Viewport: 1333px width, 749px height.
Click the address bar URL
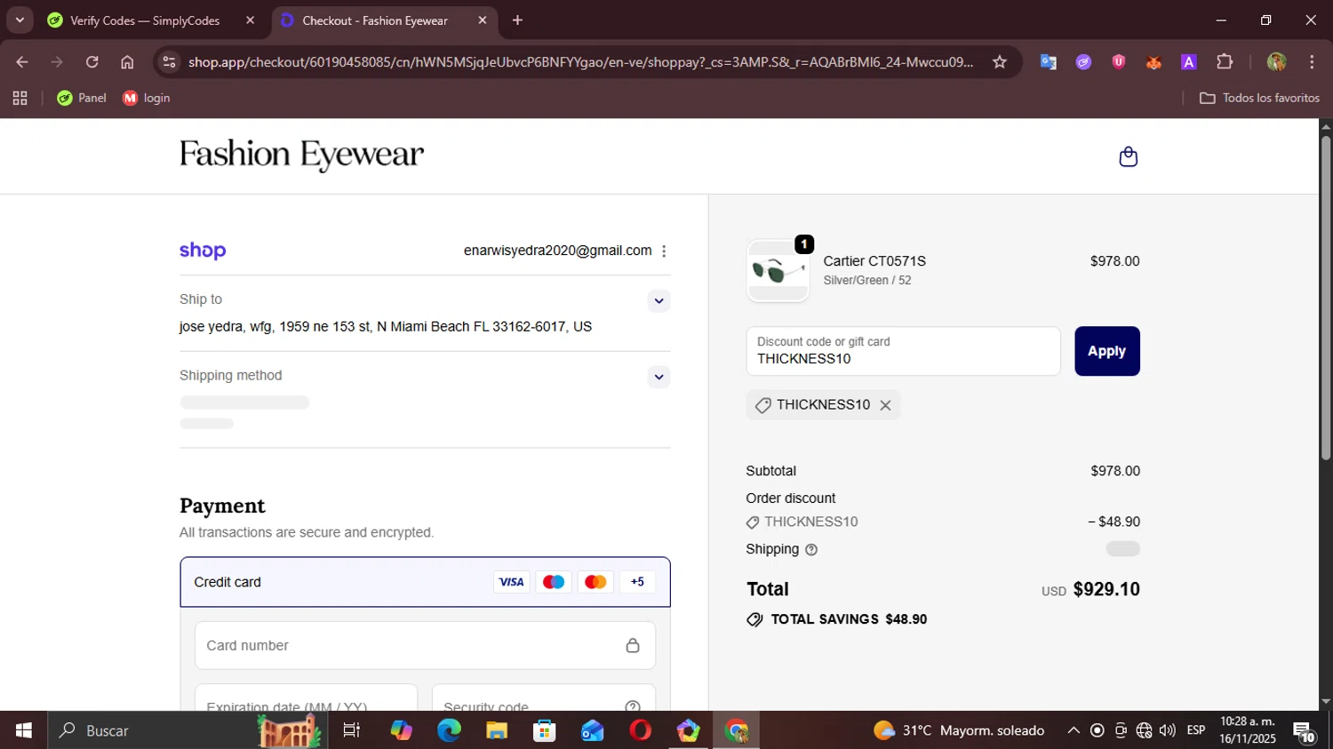pyautogui.click(x=581, y=61)
